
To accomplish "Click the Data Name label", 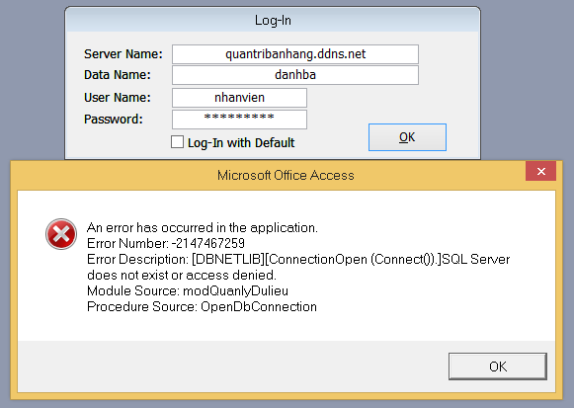I will 118,75.
